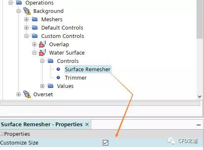Screen dimensions: 204x150
Task: Expand the Meshers node
Action: [x=26, y=19]
